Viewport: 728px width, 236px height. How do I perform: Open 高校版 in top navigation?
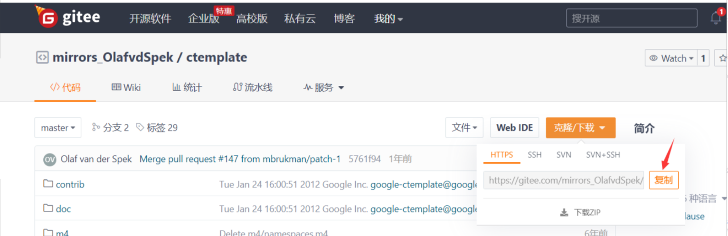coord(252,19)
